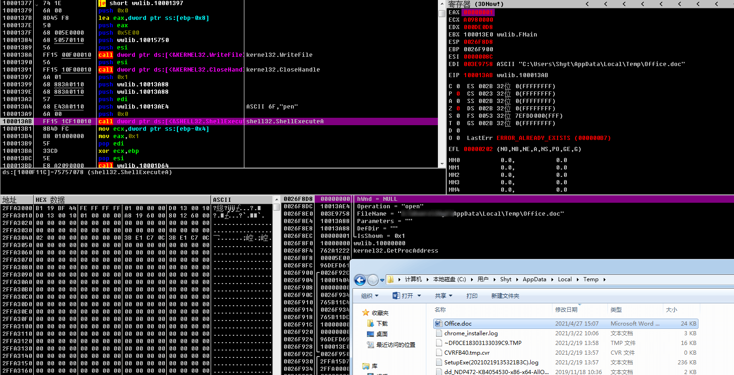The image size is (734, 375).
Task: Click the 打开 button text
Action: click(x=407, y=296)
